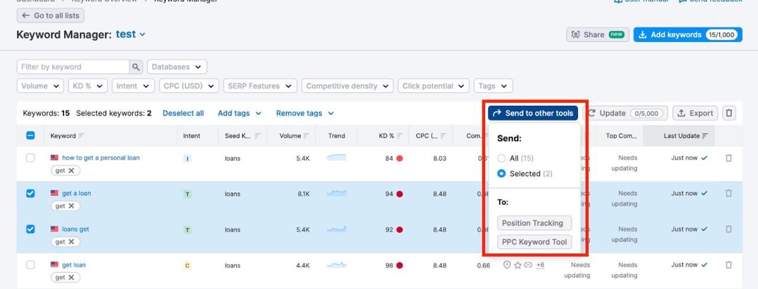Open the CPC (USD) filter dropdown
Image resolution: width=758 pixels, height=289 pixels.
[x=189, y=86]
